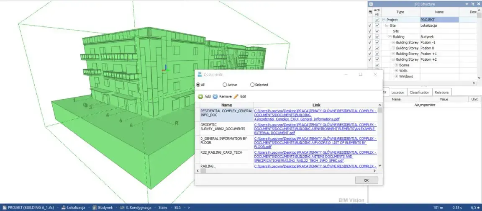The width and height of the screenshot is (482, 211).
Task: Expand Building Storey Poziom -1
Action: point(393,42)
